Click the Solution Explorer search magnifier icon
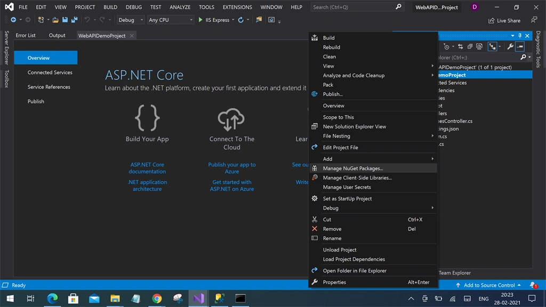The height and width of the screenshot is (307, 546). coord(523,57)
